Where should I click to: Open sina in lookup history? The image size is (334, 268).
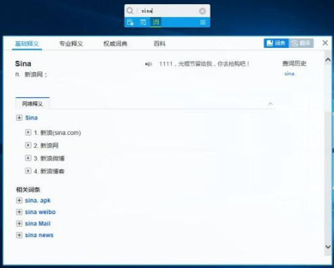(x=289, y=74)
